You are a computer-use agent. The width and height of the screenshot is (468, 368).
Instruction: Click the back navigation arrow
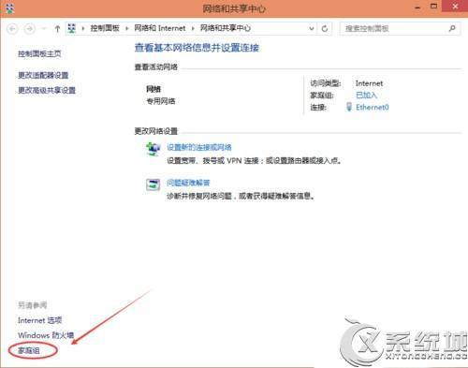pos(12,29)
